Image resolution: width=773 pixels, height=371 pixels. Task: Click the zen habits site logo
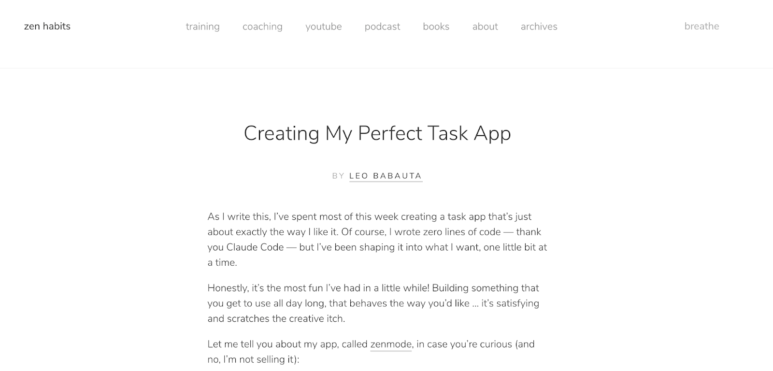pos(46,26)
